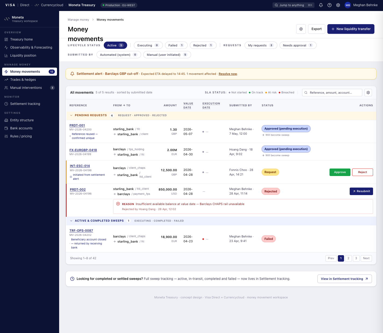Click Liquidity position chart icon
Screen dimensions: 383x333
[6, 56]
